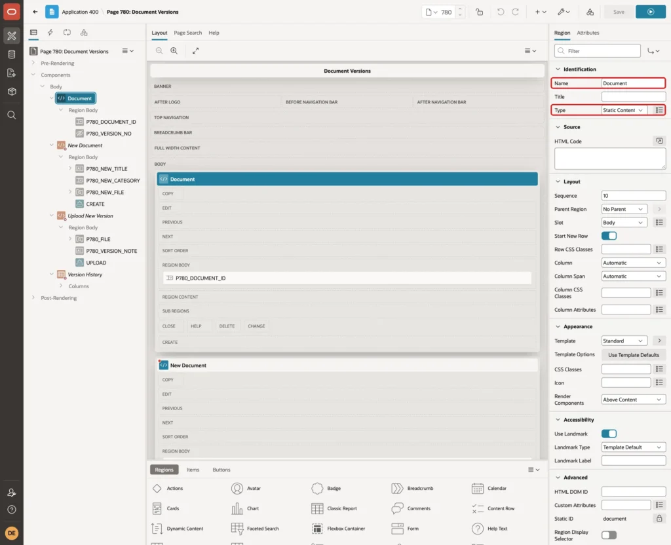The height and width of the screenshot is (545, 671).
Task: Open Shared Components tree tab icon
Action: (84, 33)
